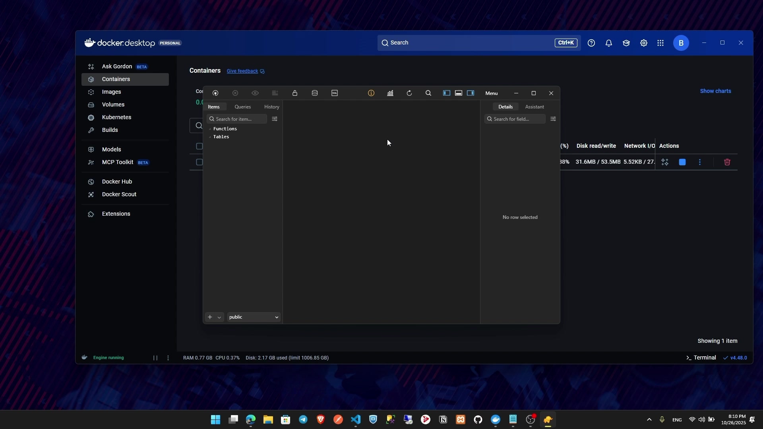Click the refresh icon in database toolbar
This screenshot has height=429, width=763.
(409, 93)
